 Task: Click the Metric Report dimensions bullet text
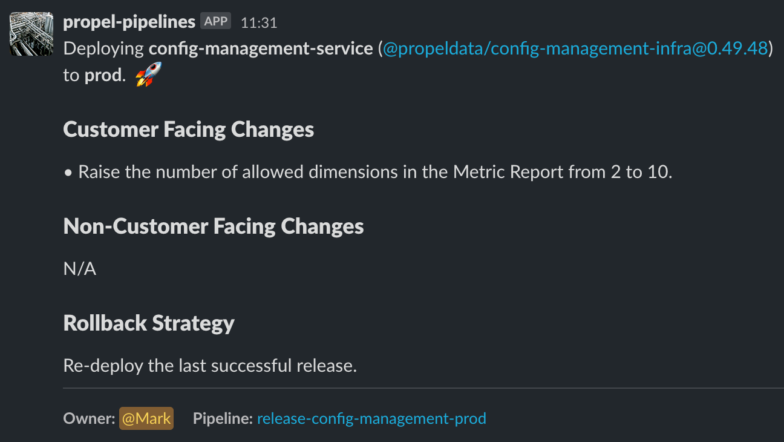(375, 173)
